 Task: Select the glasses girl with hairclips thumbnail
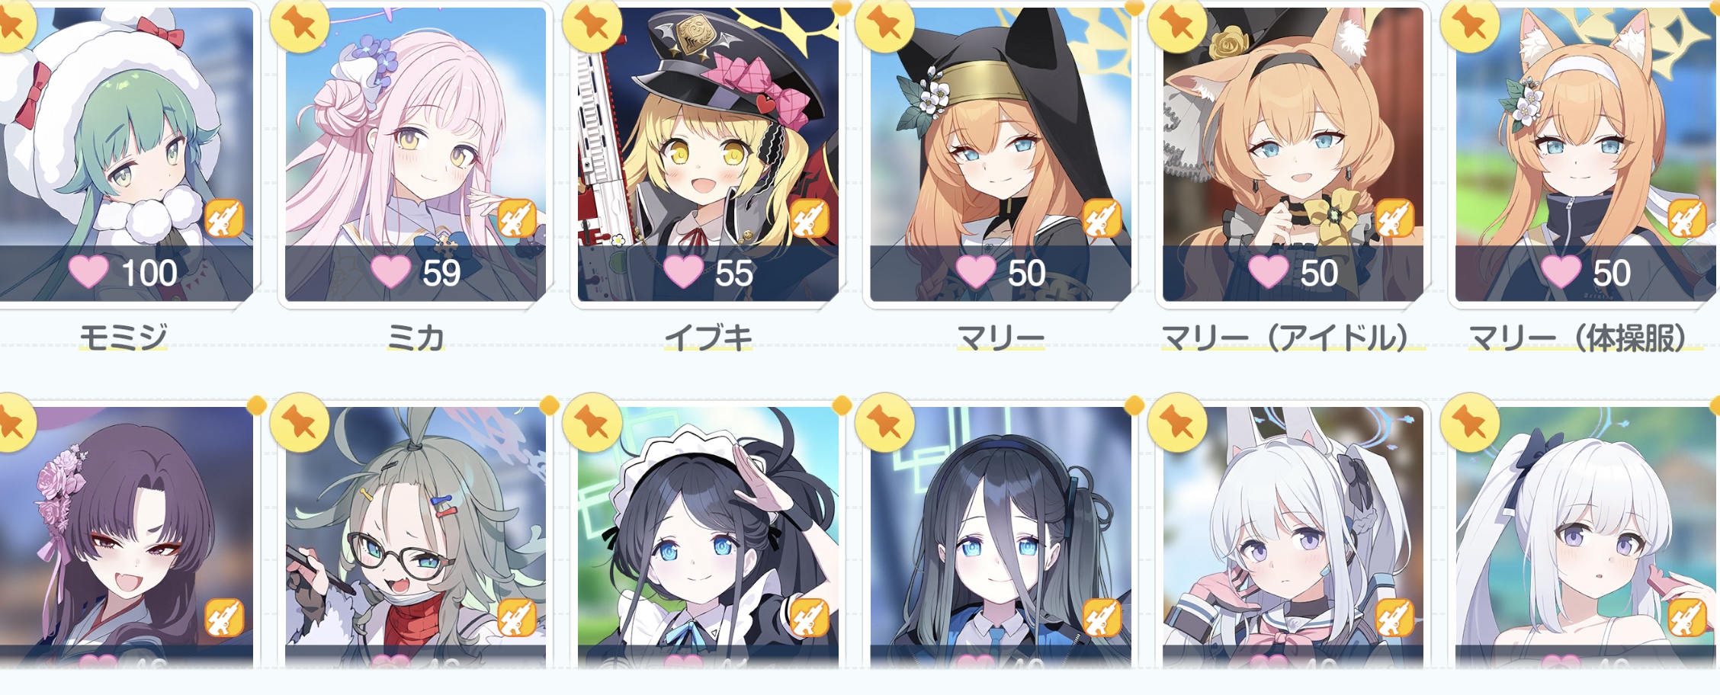pyautogui.click(x=416, y=537)
